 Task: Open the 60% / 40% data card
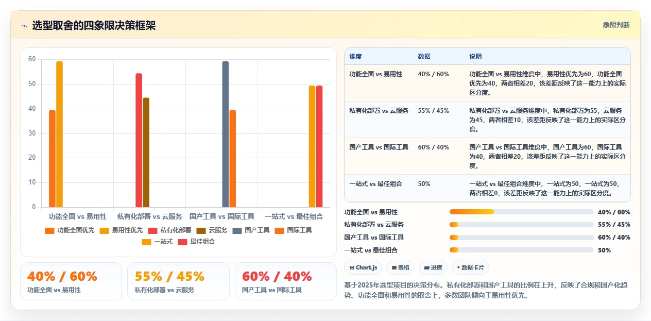pyautogui.click(x=286, y=281)
